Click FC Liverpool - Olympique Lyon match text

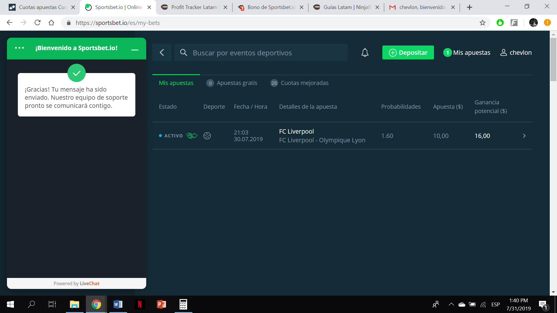pyautogui.click(x=322, y=140)
